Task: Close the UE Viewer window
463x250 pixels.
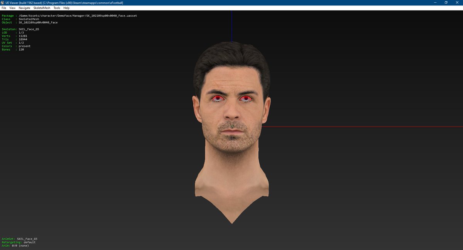Action: (458, 3)
